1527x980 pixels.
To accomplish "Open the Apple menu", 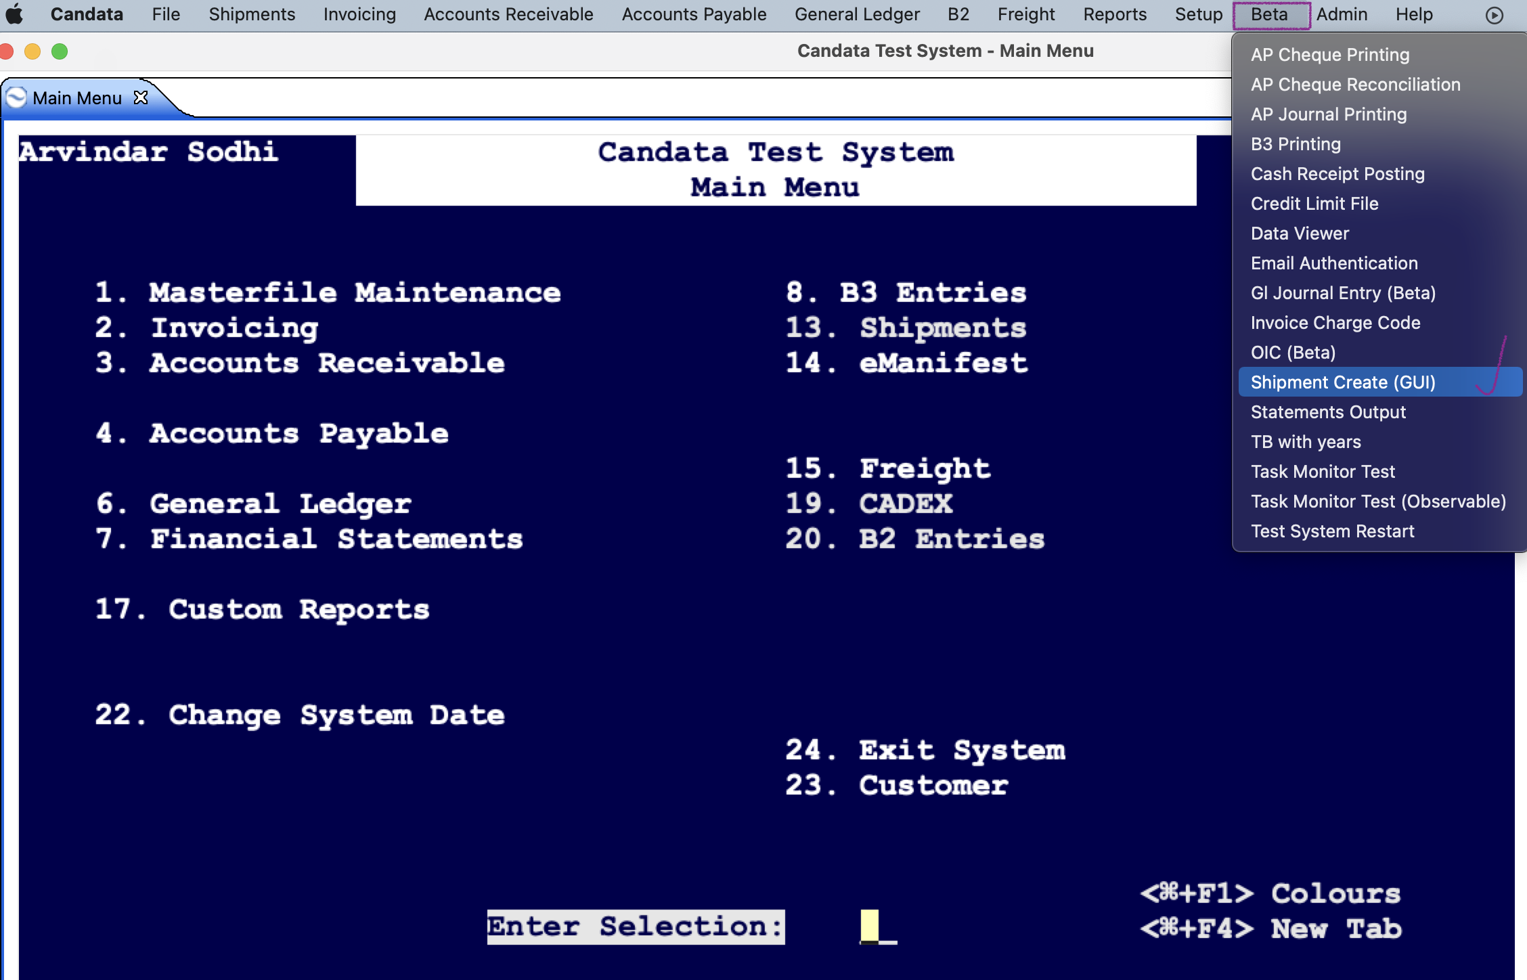I will point(14,14).
